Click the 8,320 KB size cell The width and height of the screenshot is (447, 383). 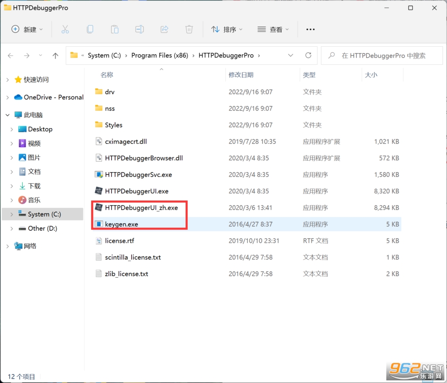pyautogui.click(x=386, y=191)
